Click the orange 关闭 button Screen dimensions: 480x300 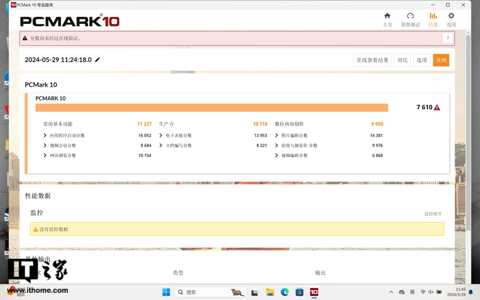coord(441,60)
